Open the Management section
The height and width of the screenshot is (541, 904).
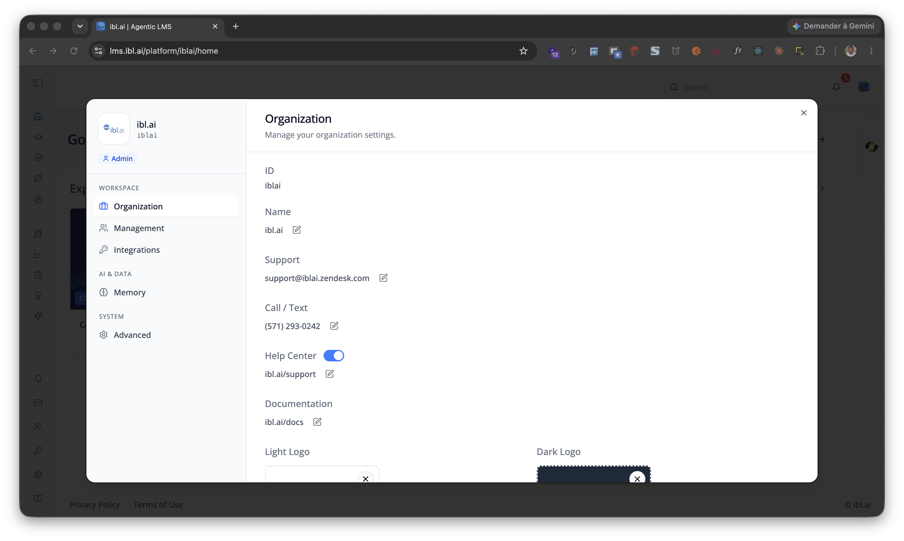[166, 228]
